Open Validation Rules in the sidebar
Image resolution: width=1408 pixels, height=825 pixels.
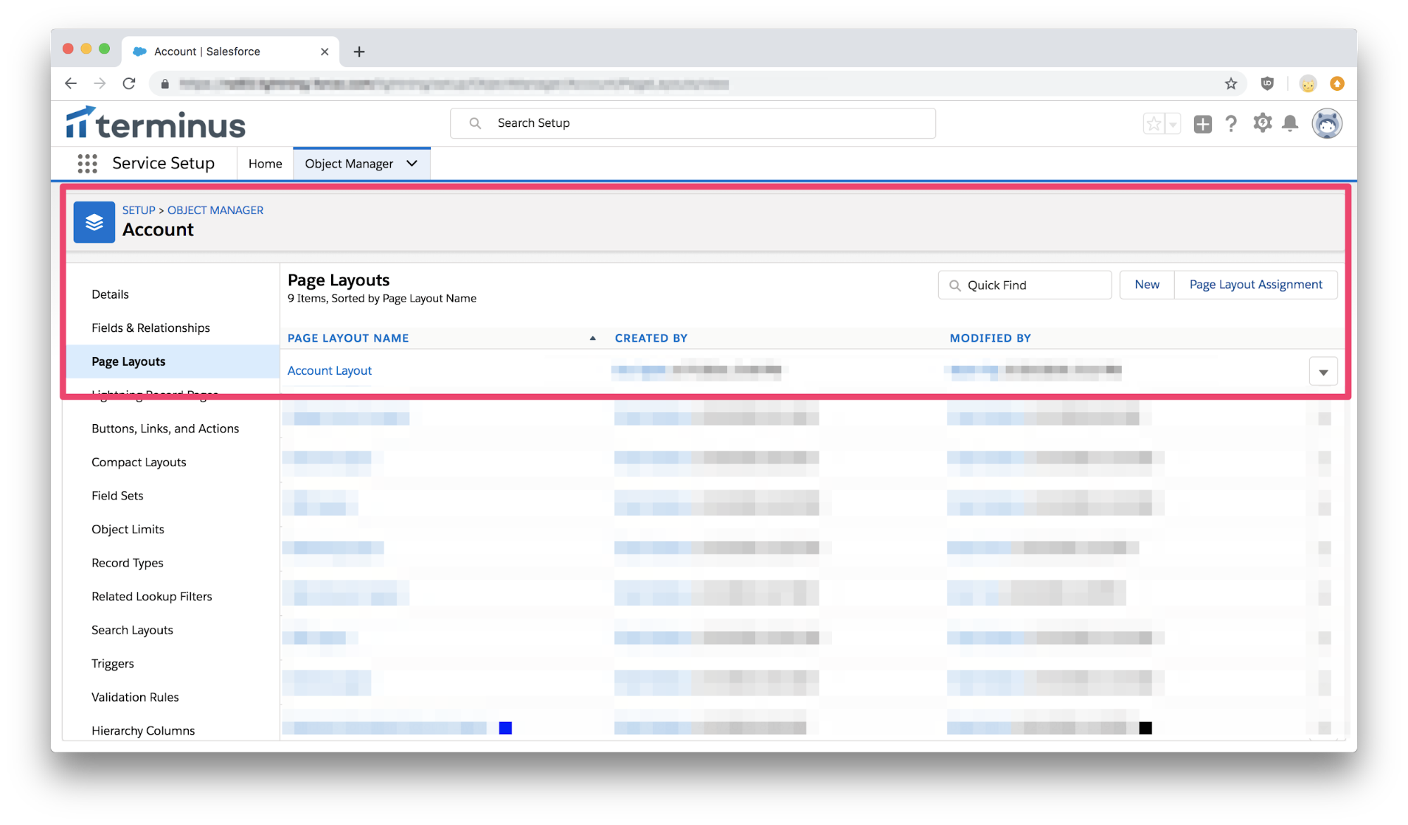pos(135,697)
